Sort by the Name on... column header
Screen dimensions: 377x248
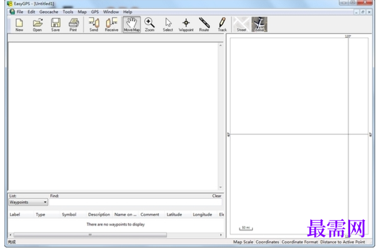coord(125,214)
